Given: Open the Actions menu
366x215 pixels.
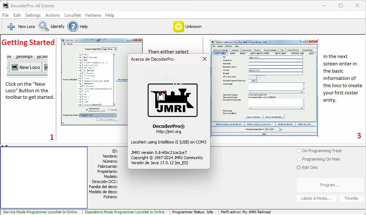Looking at the screenshot, I should (x=53, y=15).
